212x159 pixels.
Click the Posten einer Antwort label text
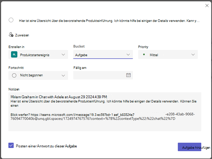(46, 146)
